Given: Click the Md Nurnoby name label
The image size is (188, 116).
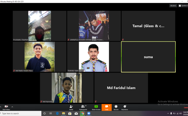Looking at the screenshot, I should [x=48, y=102].
